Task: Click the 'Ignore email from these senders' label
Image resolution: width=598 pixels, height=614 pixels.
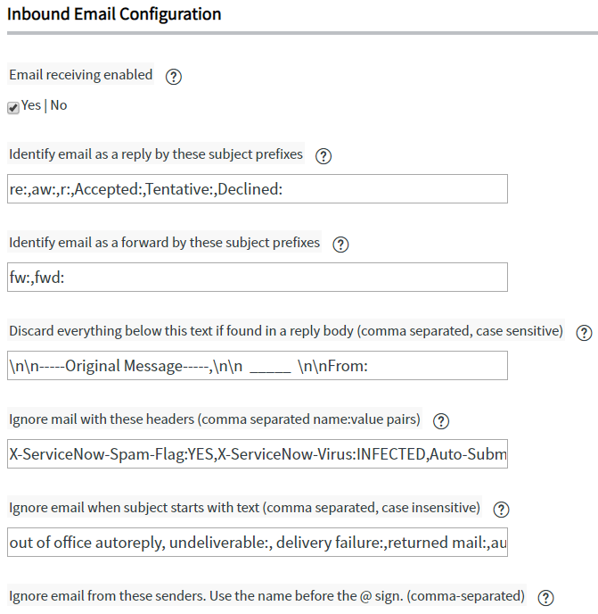Action: pos(266,596)
